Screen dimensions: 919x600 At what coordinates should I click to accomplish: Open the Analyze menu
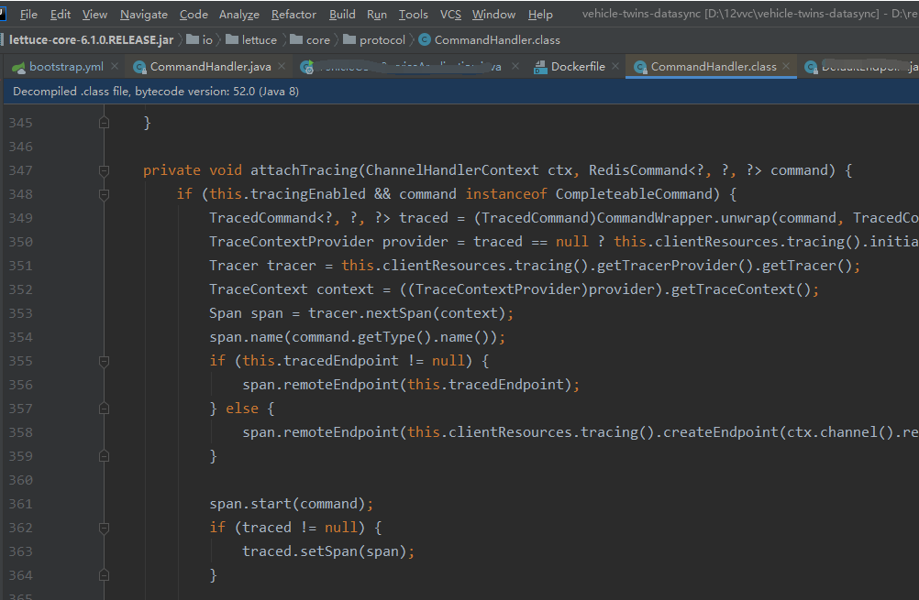(239, 14)
